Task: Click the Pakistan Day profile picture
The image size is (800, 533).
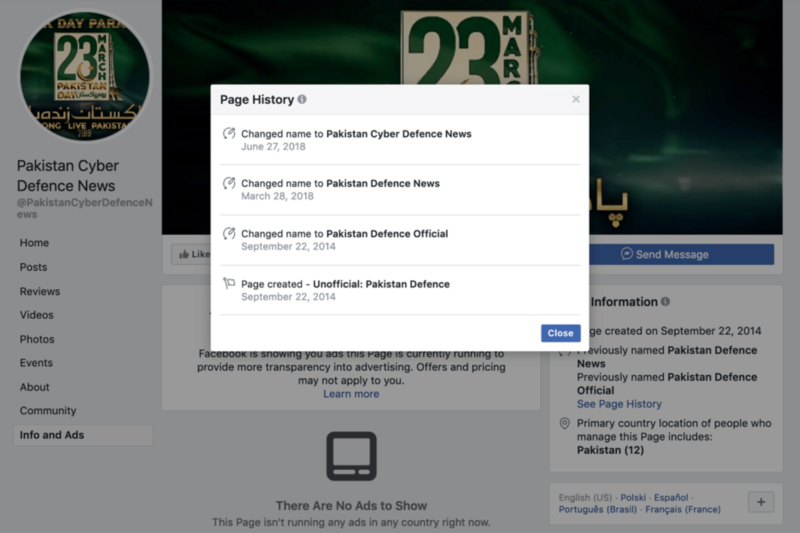Action: 85,76
